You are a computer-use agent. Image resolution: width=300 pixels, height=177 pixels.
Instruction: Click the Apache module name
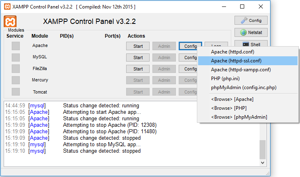click(40, 45)
